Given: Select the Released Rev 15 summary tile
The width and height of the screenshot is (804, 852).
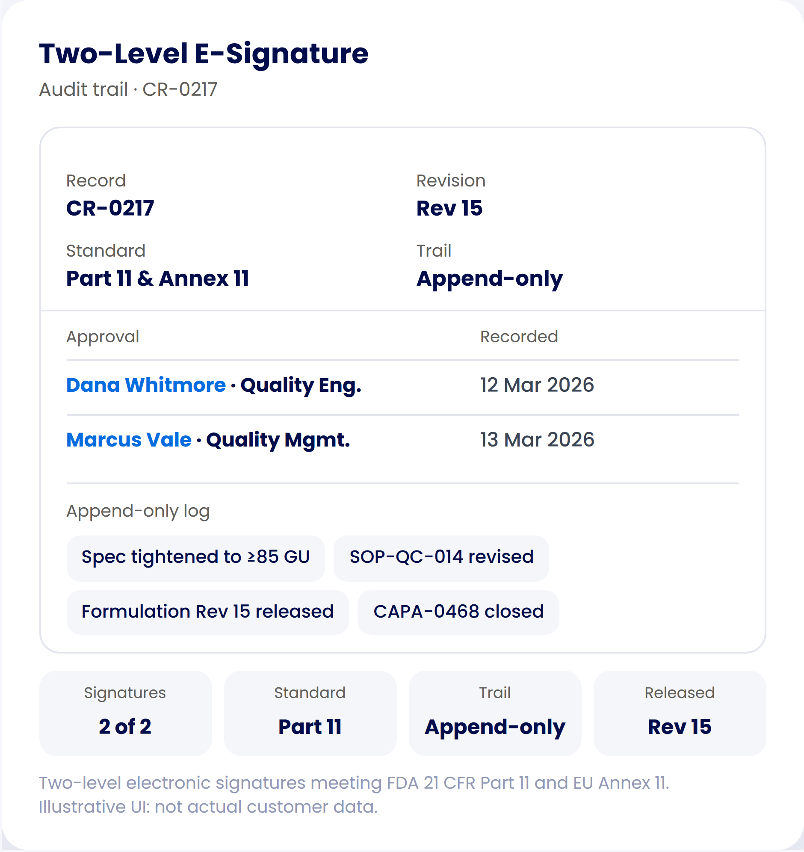Looking at the screenshot, I should [x=680, y=713].
